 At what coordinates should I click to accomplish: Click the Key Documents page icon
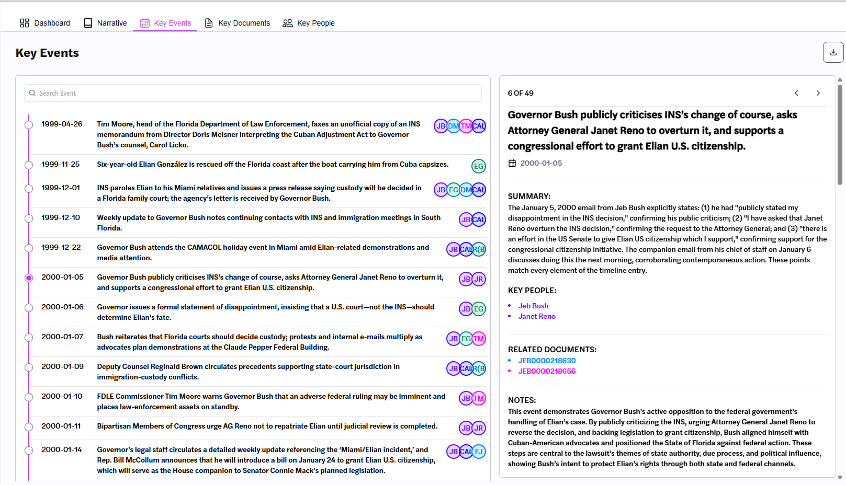[x=209, y=22]
